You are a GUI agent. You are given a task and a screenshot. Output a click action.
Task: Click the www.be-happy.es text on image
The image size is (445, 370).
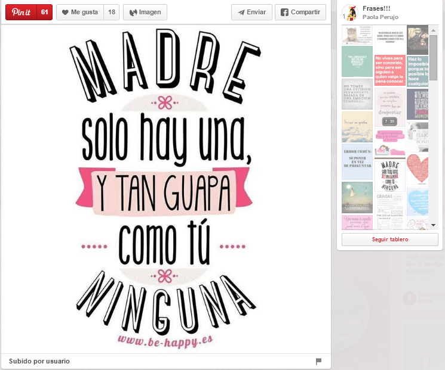(165, 340)
